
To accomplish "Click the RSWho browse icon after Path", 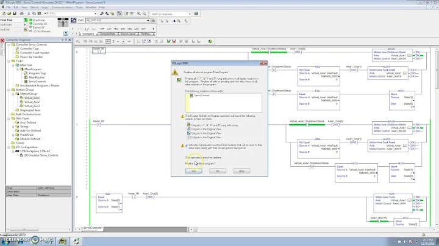I will coord(154,21).
